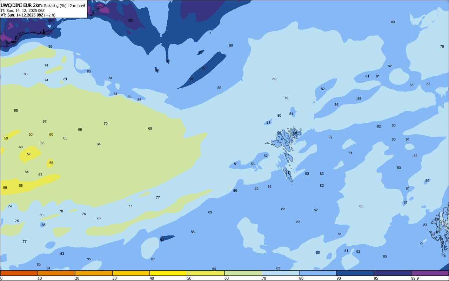Select the '89' humidity value on the map
The width and height of the screenshot is (449, 281).
[x=210, y=212]
